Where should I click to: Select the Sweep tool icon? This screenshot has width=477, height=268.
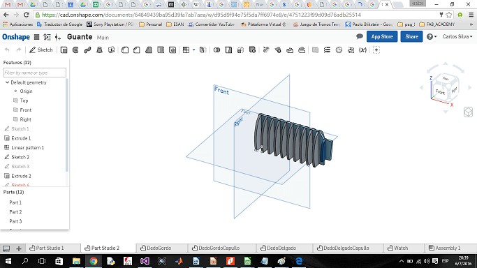coord(87,50)
